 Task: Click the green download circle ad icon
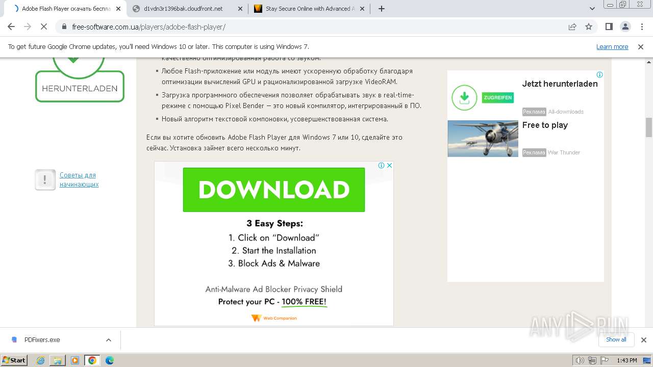[x=464, y=97]
